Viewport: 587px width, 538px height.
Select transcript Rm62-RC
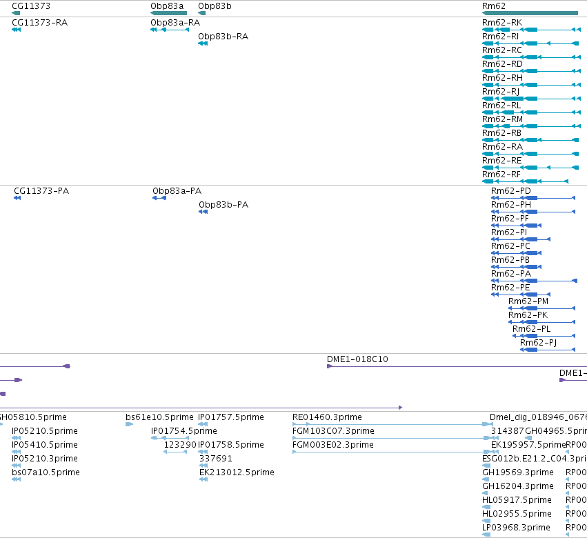[531, 57]
